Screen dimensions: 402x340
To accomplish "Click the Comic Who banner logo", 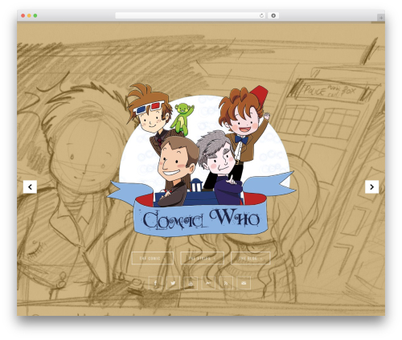I will (200, 219).
